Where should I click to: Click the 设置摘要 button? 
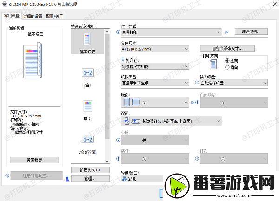(34, 160)
